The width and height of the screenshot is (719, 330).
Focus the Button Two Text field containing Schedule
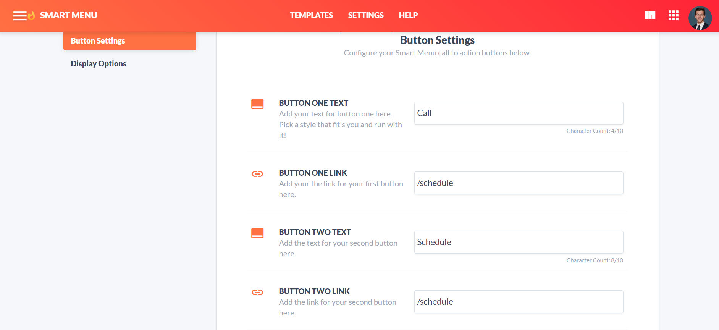(519, 242)
